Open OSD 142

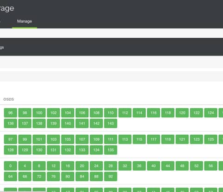point(96,123)
